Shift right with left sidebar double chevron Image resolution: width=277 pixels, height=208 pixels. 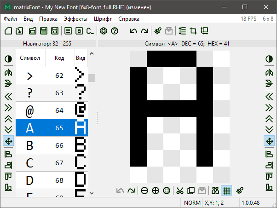(8, 108)
